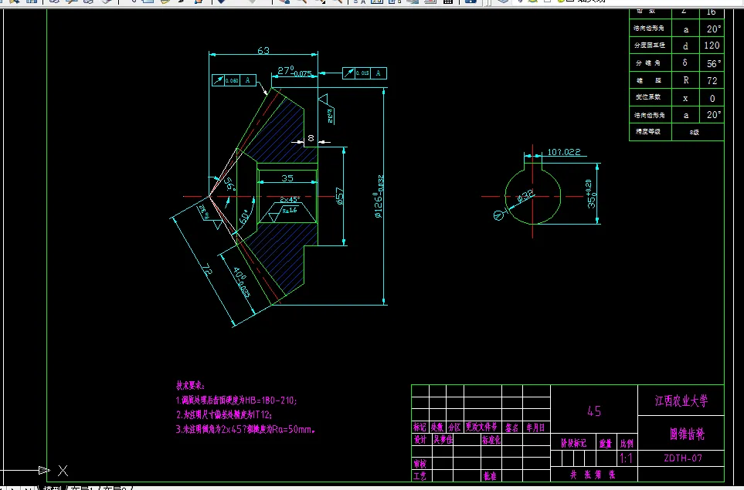Select the designer name "吴梦佳"

(443, 439)
